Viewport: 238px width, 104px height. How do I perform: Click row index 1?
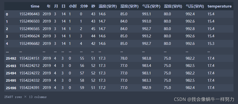pos(7,22)
